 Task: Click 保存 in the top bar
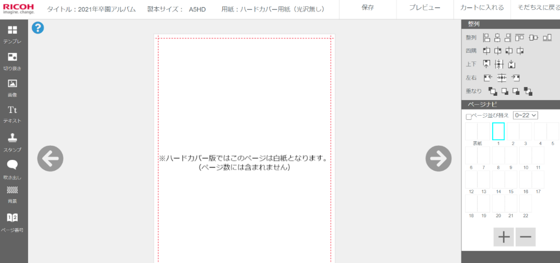pos(368,8)
